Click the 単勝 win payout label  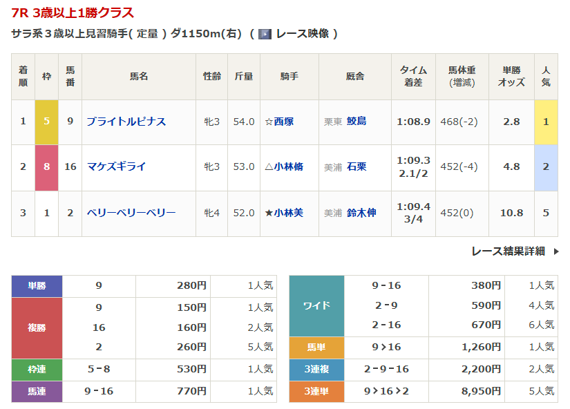37,285
